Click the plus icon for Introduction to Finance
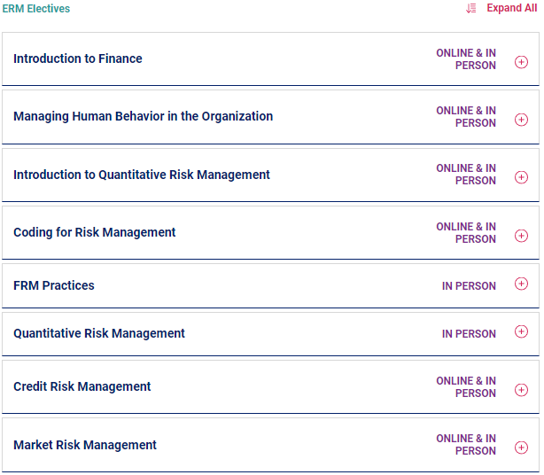The width and height of the screenshot is (544, 475). point(521,62)
